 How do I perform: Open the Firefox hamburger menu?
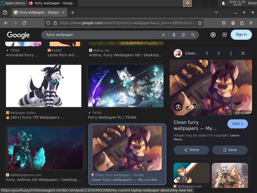(x=251, y=23)
